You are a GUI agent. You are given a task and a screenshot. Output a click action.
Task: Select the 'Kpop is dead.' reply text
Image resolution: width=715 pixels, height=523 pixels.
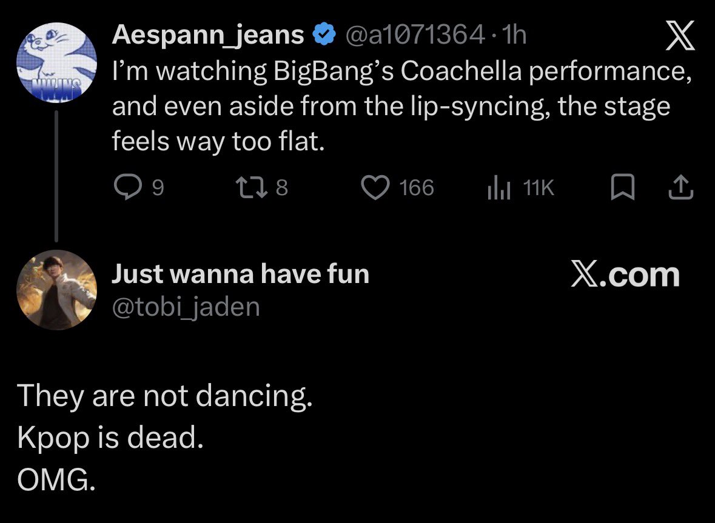pos(110,439)
